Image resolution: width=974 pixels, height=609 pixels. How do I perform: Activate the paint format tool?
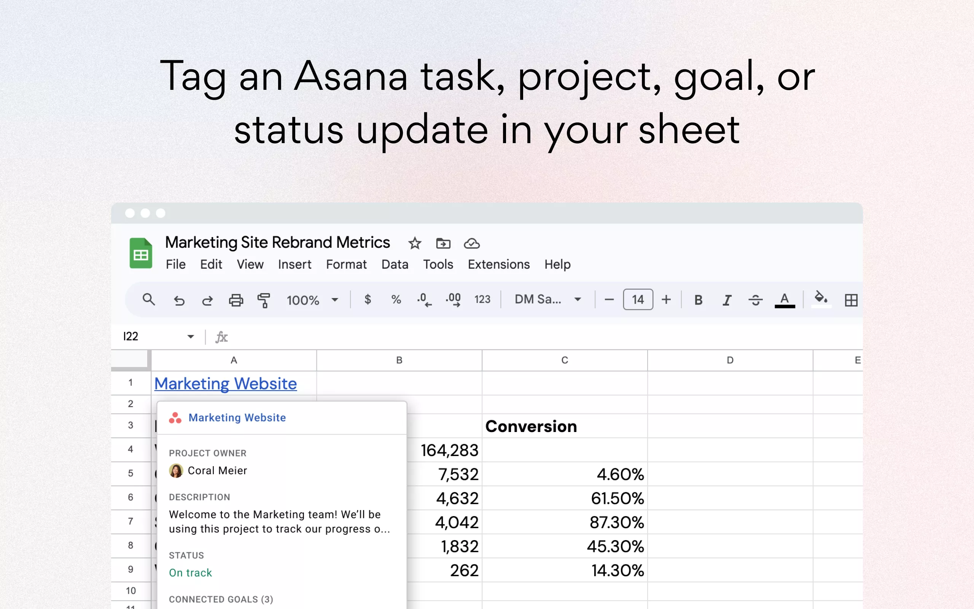coord(264,300)
